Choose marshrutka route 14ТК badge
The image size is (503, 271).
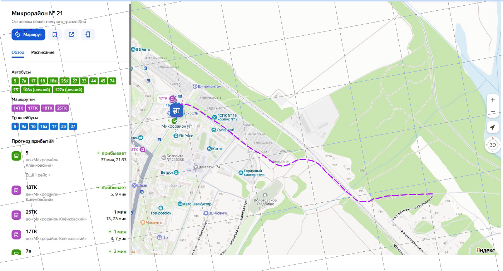pyautogui.click(x=18, y=108)
